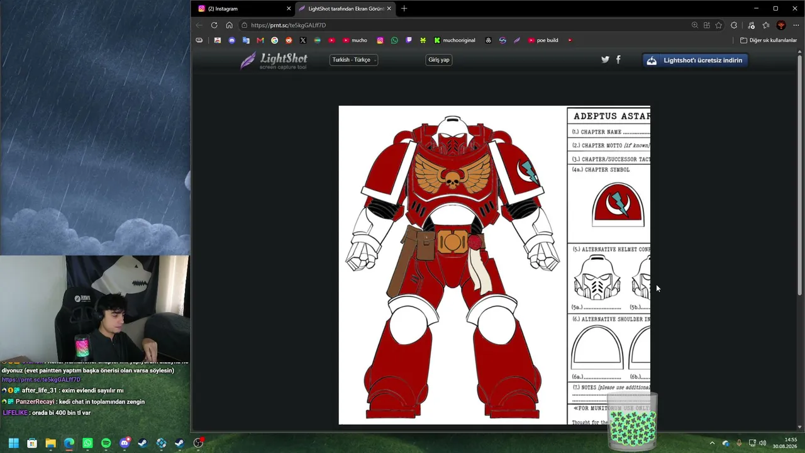Select the LightShot screenshot tab
The height and width of the screenshot is (453, 805).
click(345, 9)
